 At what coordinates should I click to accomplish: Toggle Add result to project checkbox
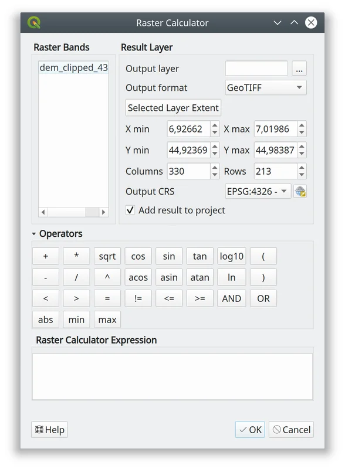coord(130,210)
